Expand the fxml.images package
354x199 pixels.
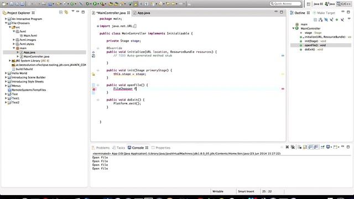pyautogui.click(x=14, y=40)
